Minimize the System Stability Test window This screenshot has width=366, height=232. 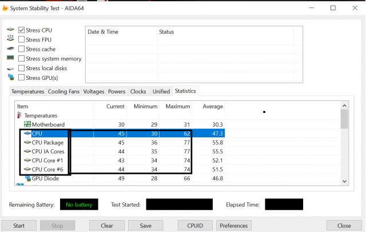(x=312, y=8)
